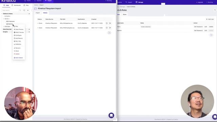Click the plus add button beside search

(28, 10)
